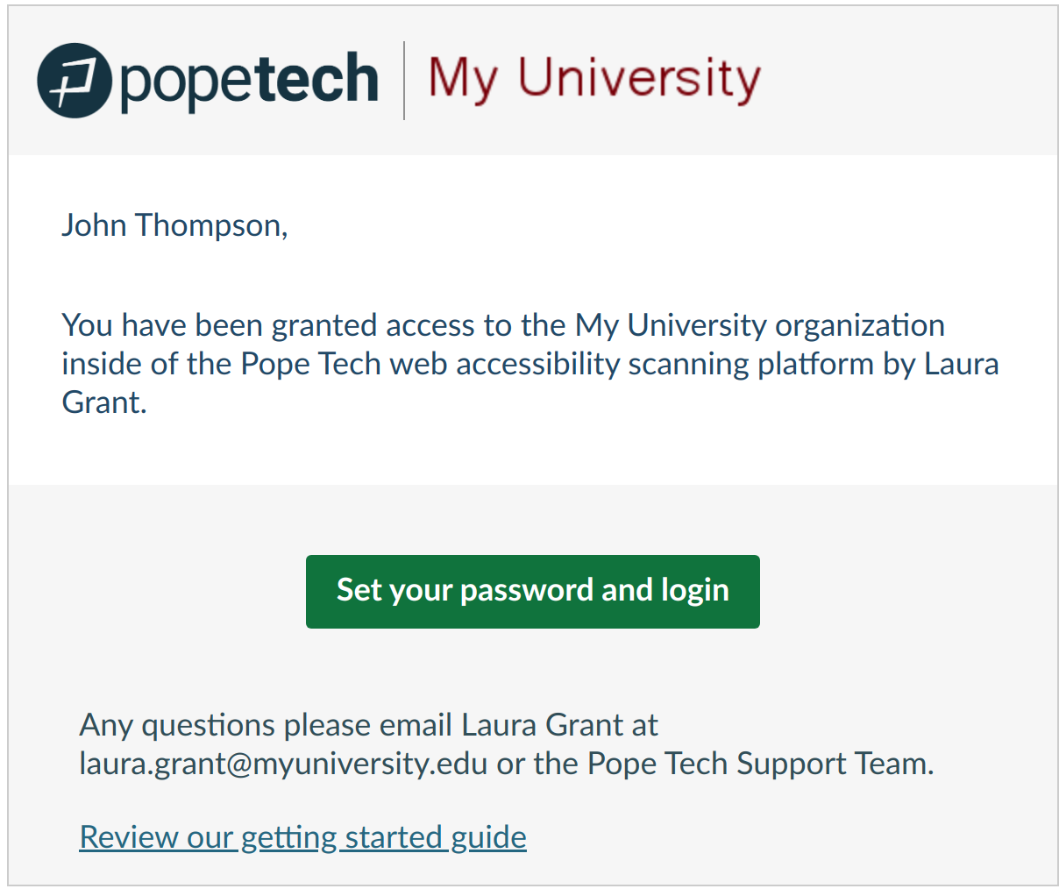Click Any questions please email text
The image size is (1059, 896).
pyautogui.click(x=266, y=725)
